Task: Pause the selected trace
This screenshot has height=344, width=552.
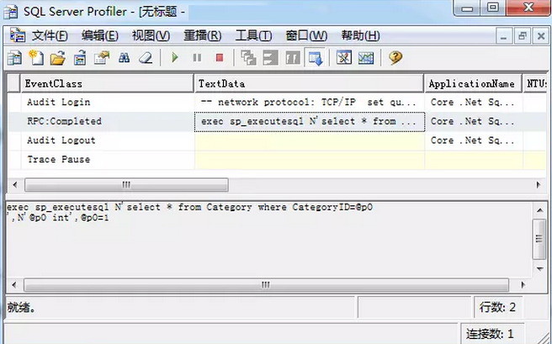Action: pos(197,57)
